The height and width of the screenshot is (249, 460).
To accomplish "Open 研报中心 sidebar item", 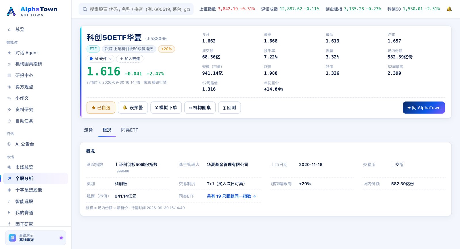I will pos(36,76).
